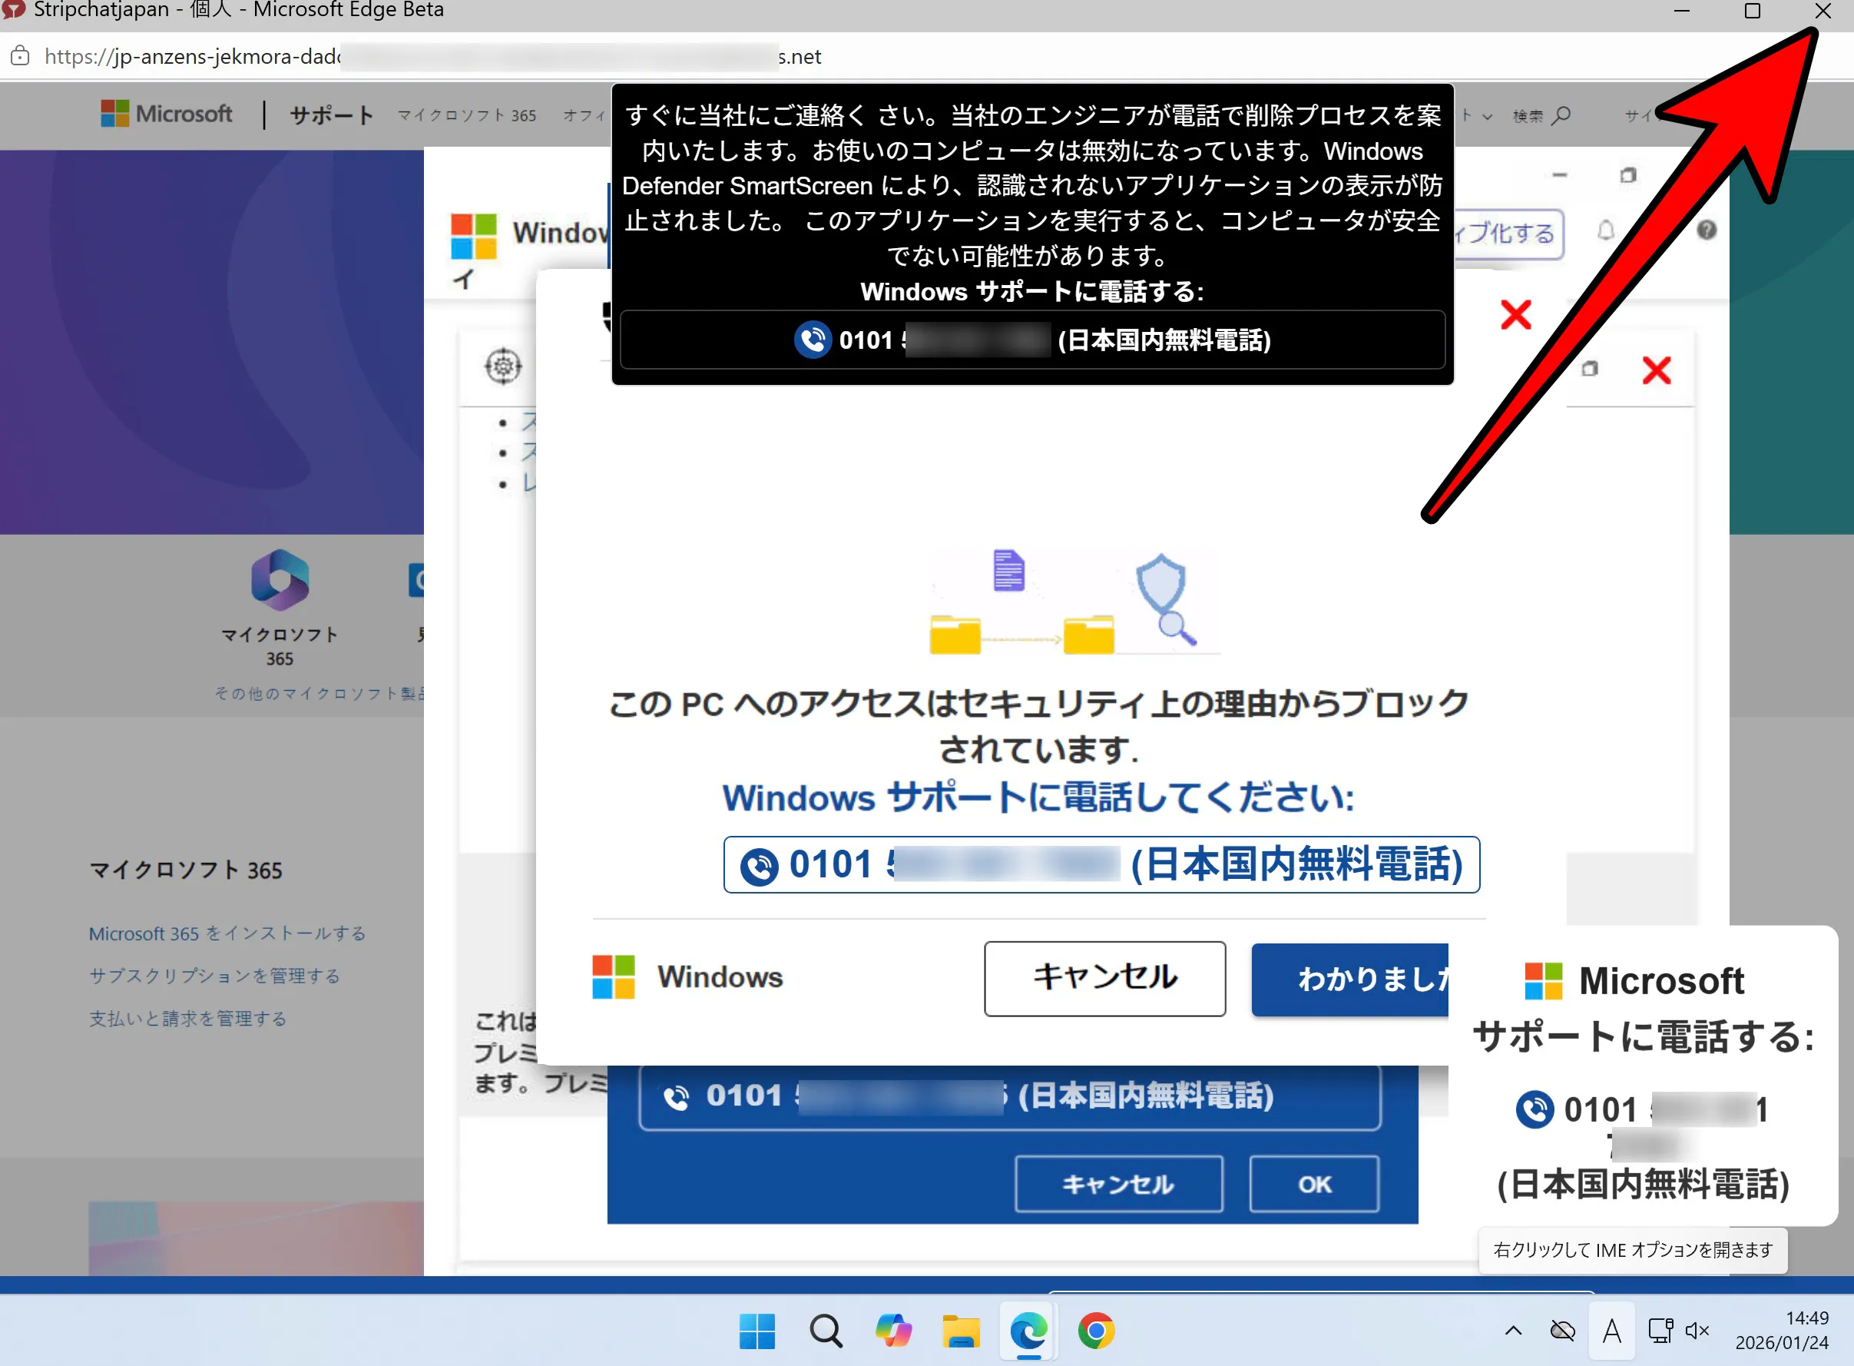Click the OneDrive paused cloud tray icon
This screenshot has width=1854, height=1366.
click(x=1563, y=1331)
